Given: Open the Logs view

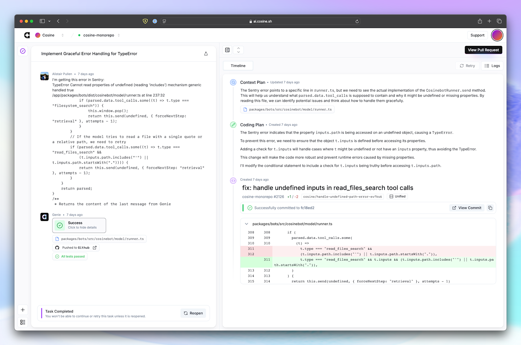Looking at the screenshot, I should pos(492,65).
